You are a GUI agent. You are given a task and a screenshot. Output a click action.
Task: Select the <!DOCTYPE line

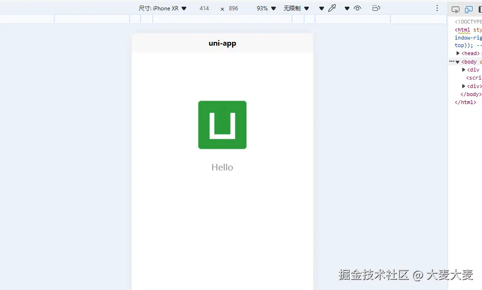tap(468, 22)
